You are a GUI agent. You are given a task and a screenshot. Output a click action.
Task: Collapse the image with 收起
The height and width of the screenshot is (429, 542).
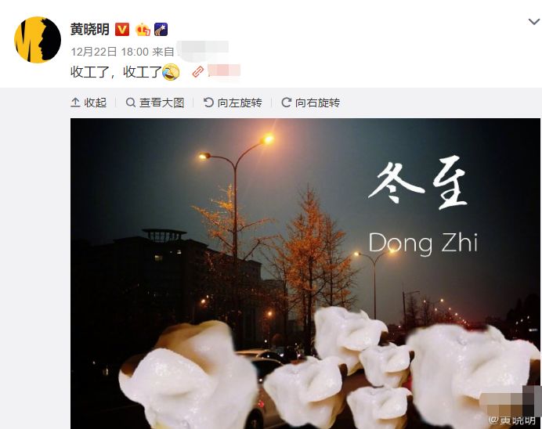pyautogui.click(x=89, y=103)
